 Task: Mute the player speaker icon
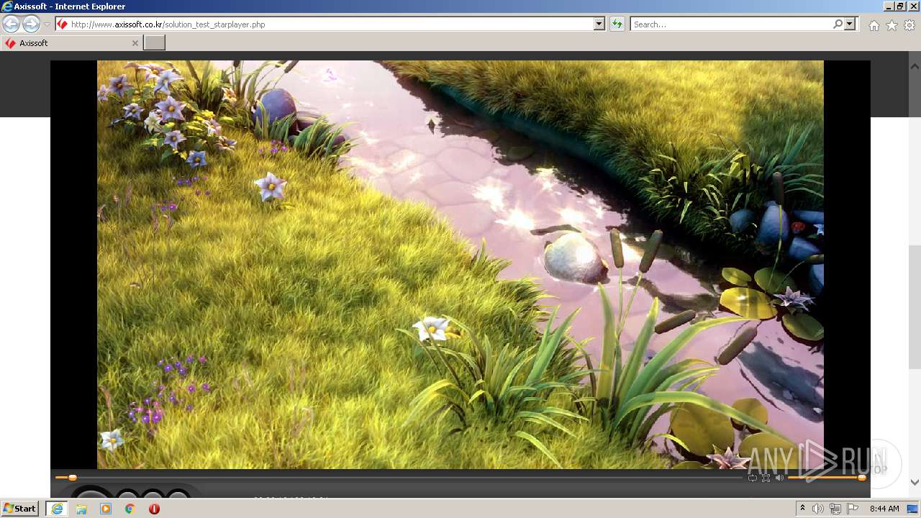tap(779, 478)
